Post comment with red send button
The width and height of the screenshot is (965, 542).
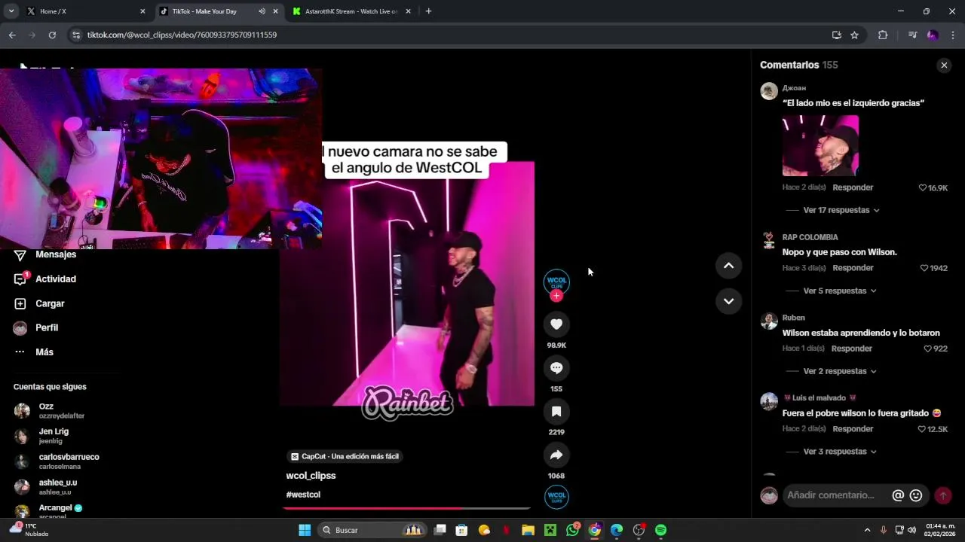943,495
